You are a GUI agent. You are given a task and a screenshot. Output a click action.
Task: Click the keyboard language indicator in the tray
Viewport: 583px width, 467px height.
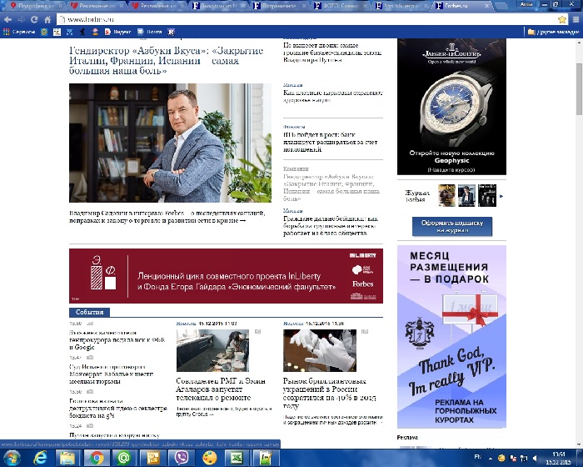(476, 458)
